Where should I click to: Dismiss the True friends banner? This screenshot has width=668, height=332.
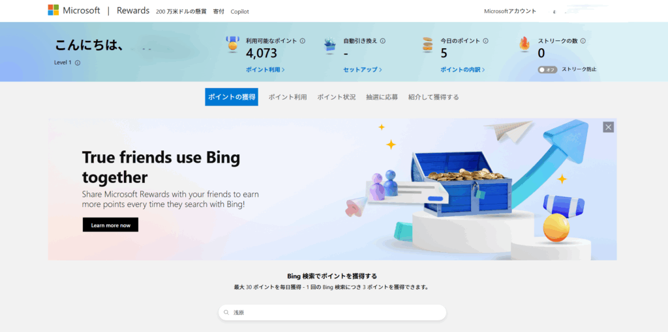[608, 127]
